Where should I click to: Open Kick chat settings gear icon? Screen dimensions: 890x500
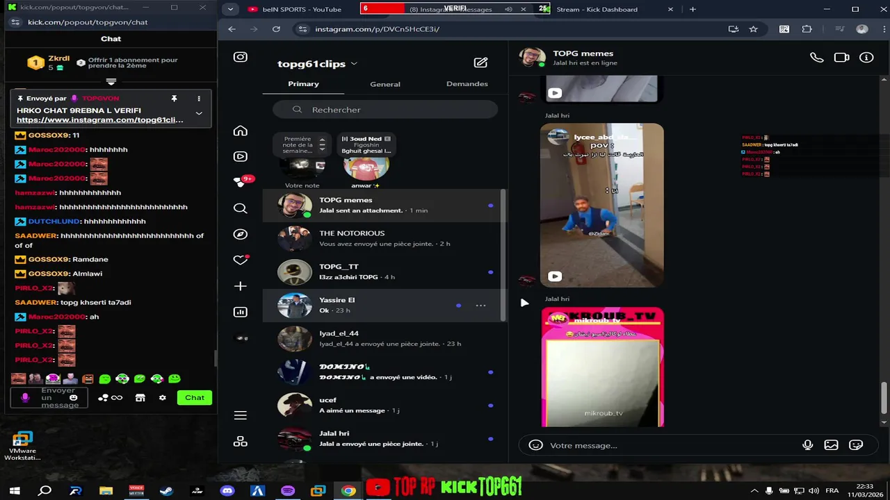162,398
